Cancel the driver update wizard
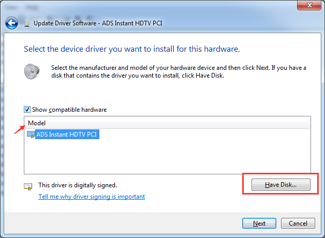The width and height of the screenshot is (325, 238). [298, 224]
